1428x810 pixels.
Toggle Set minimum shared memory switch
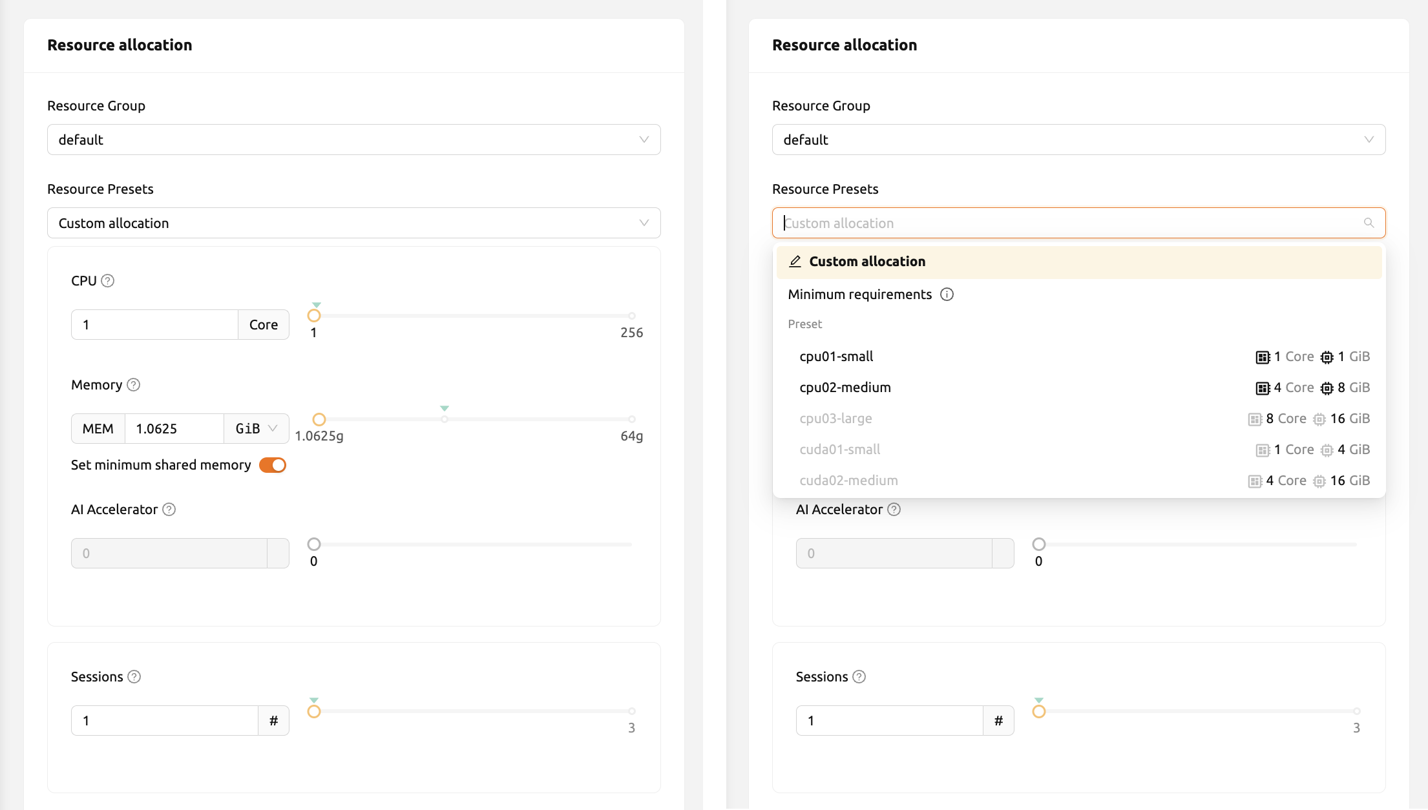coord(273,465)
